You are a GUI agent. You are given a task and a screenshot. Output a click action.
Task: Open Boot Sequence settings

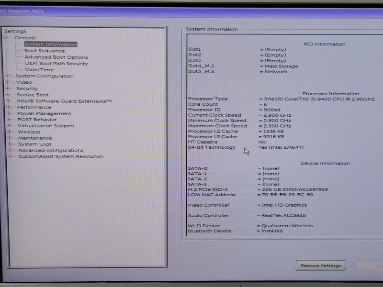tap(45, 51)
